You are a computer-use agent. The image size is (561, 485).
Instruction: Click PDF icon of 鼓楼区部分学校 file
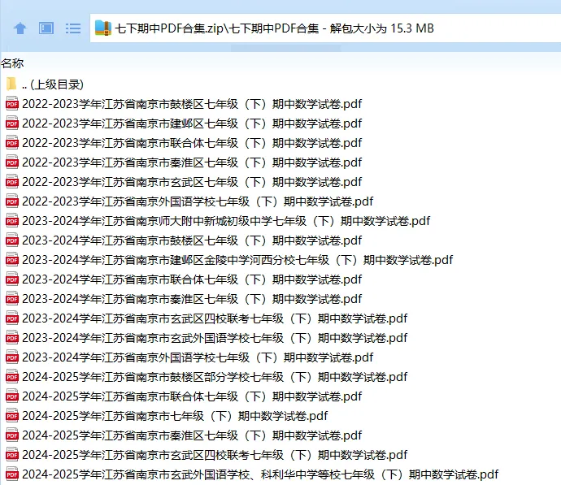[x=12, y=376]
